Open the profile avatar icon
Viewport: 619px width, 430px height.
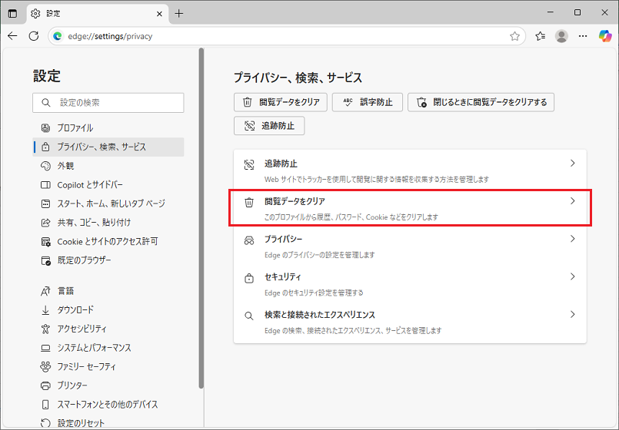click(561, 36)
